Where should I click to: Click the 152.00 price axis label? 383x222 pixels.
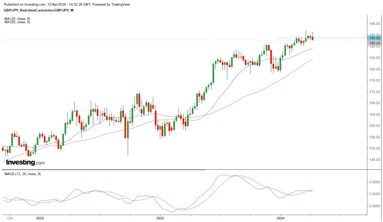pyautogui.click(x=375, y=148)
